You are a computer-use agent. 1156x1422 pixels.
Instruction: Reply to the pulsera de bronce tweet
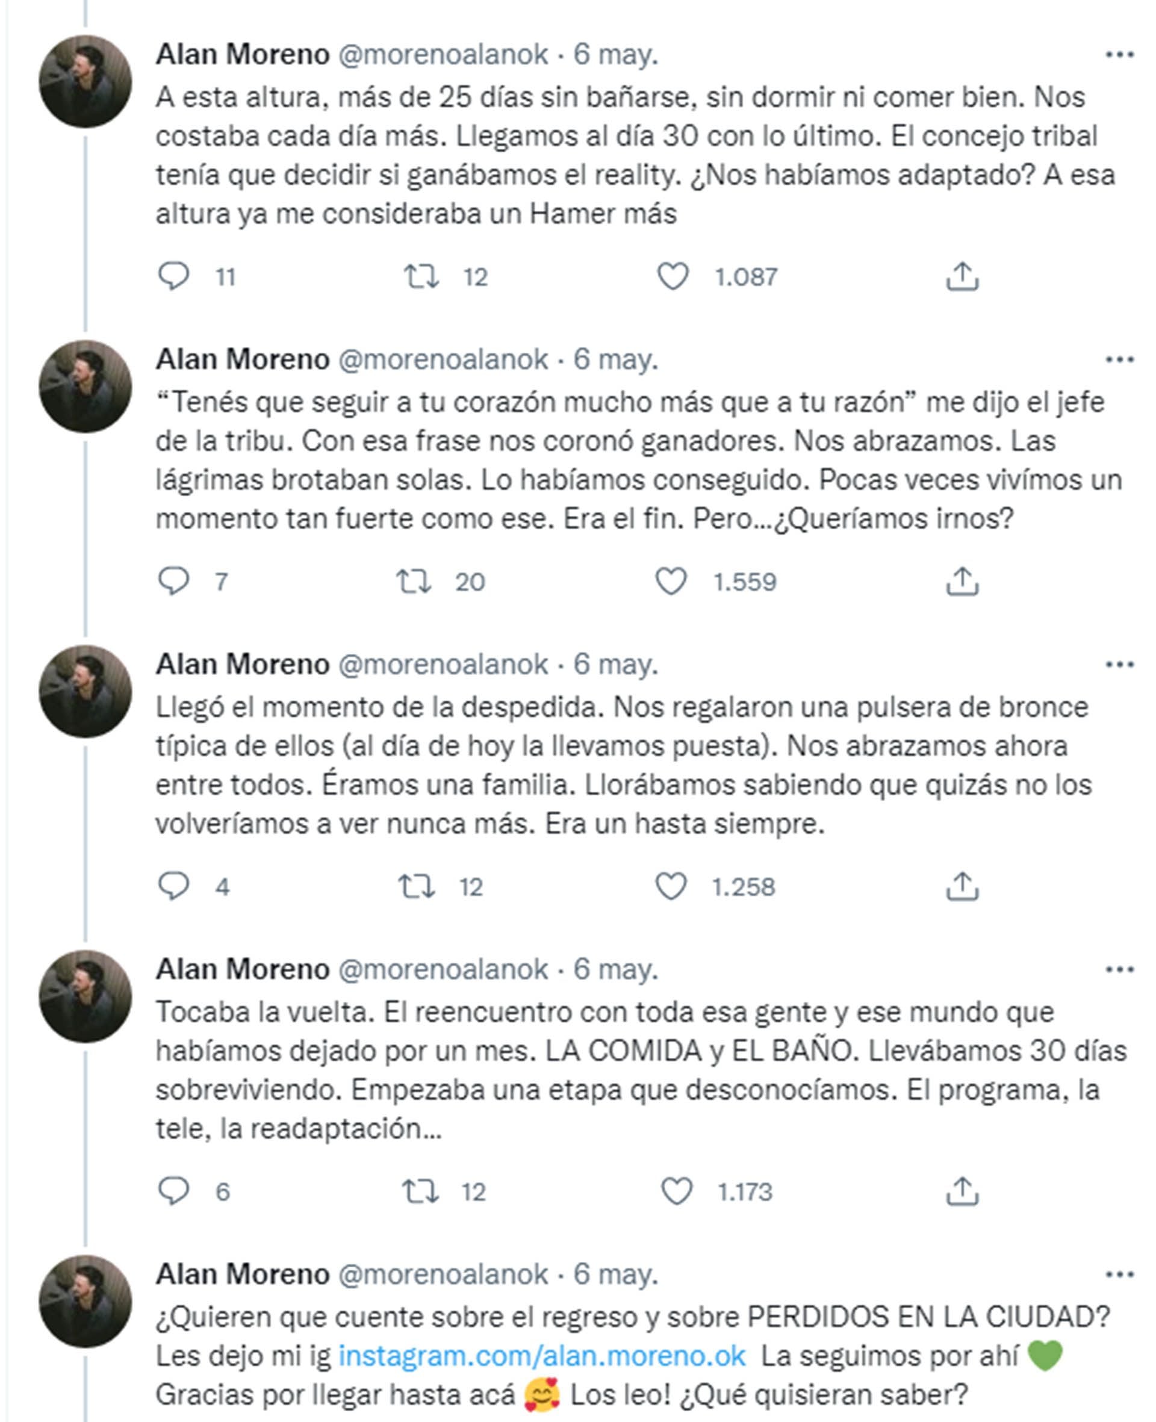pos(174,886)
